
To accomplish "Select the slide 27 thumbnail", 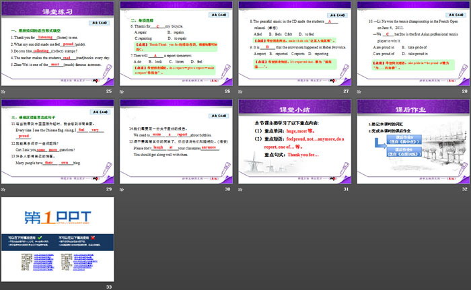I will [293, 43].
